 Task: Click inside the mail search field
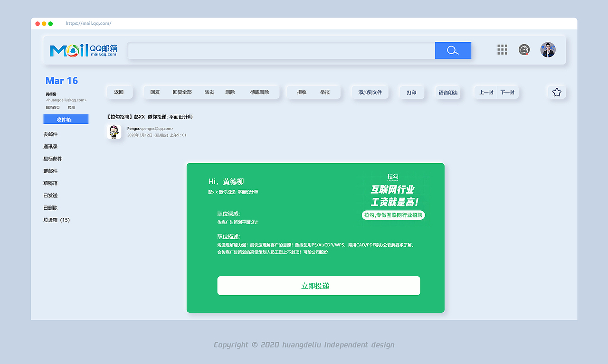click(281, 50)
